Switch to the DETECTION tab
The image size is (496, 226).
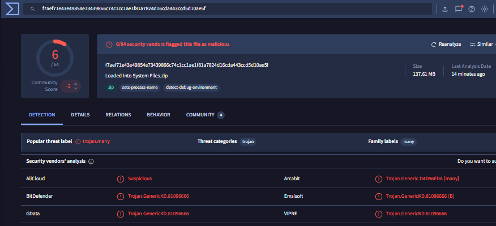pos(42,115)
